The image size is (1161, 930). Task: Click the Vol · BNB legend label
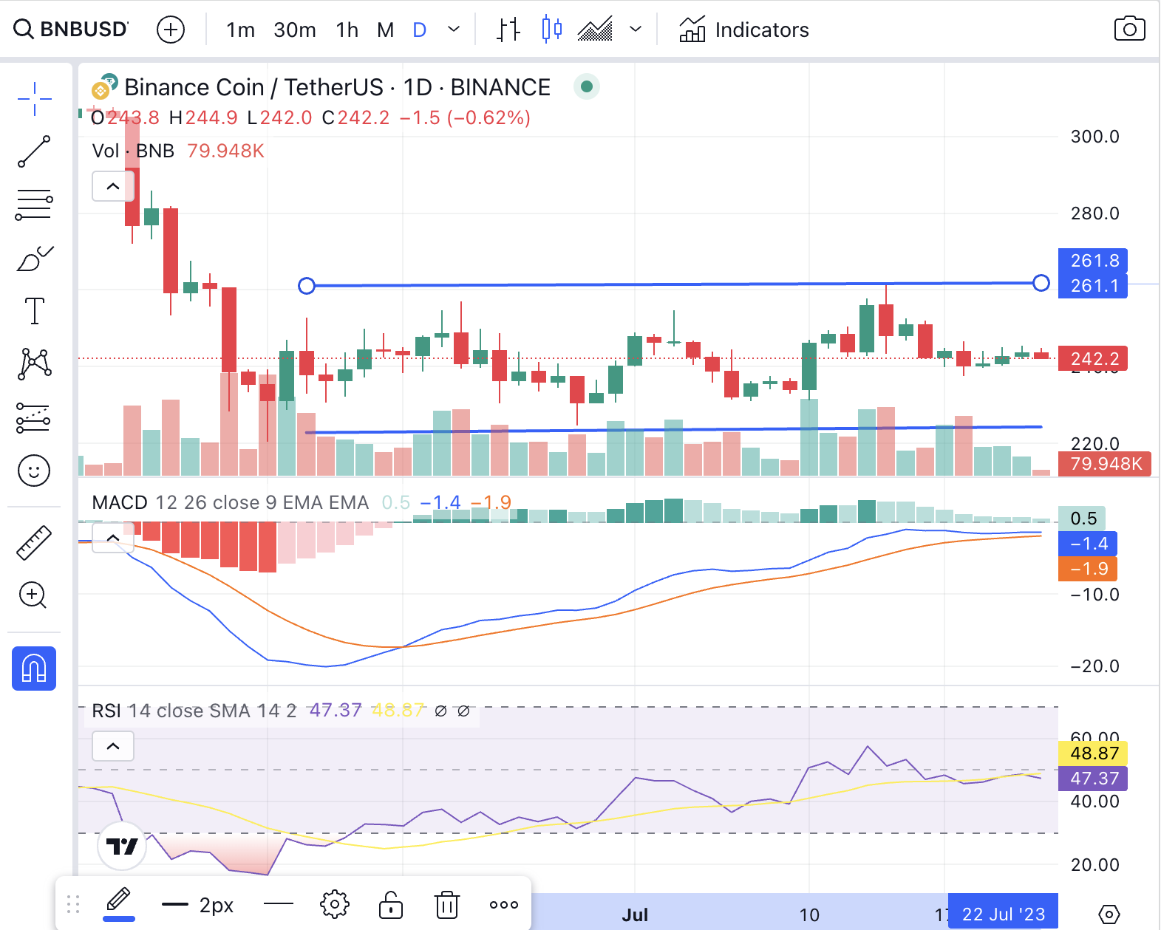click(133, 151)
